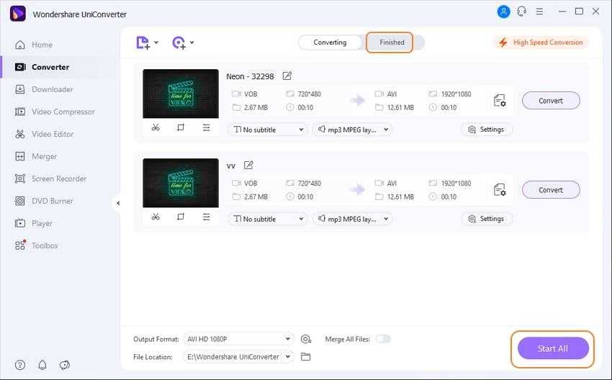612x380 pixels.
Task: Click the scissors trim icon for Neon - 32298
Action: coord(156,127)
